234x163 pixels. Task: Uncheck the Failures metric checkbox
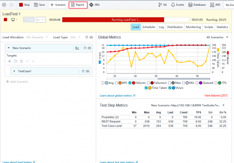130,83
